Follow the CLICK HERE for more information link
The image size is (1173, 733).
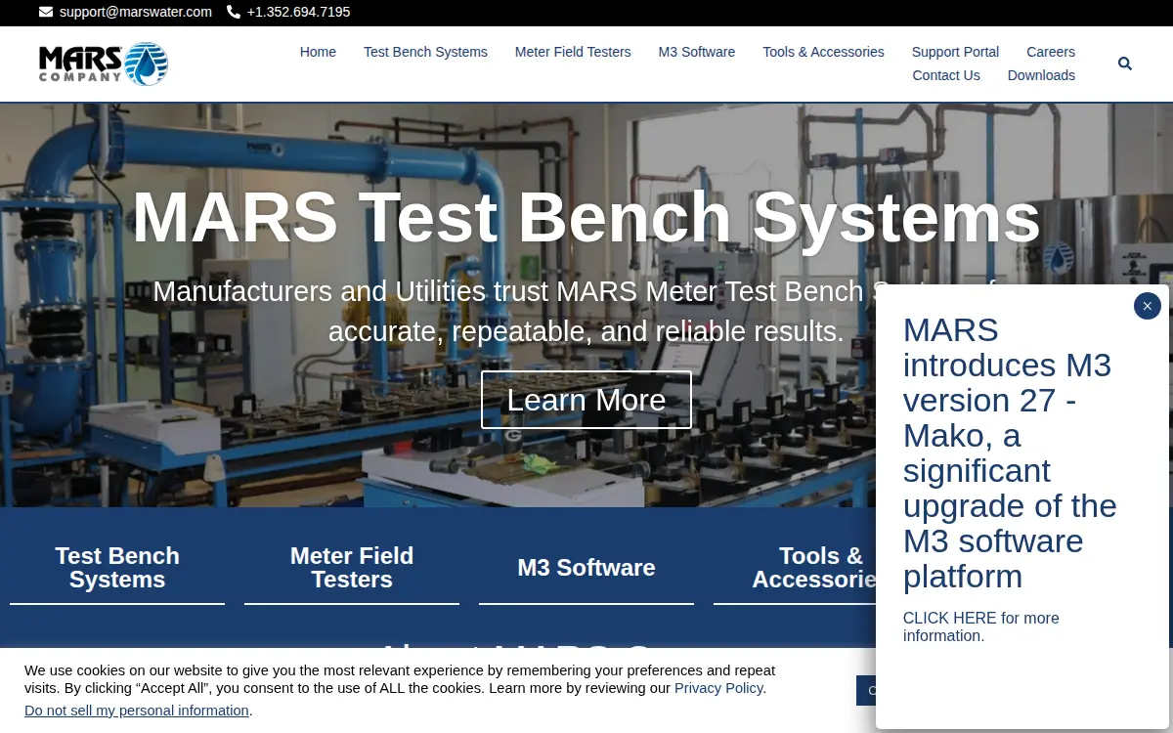tap(980, 626)
